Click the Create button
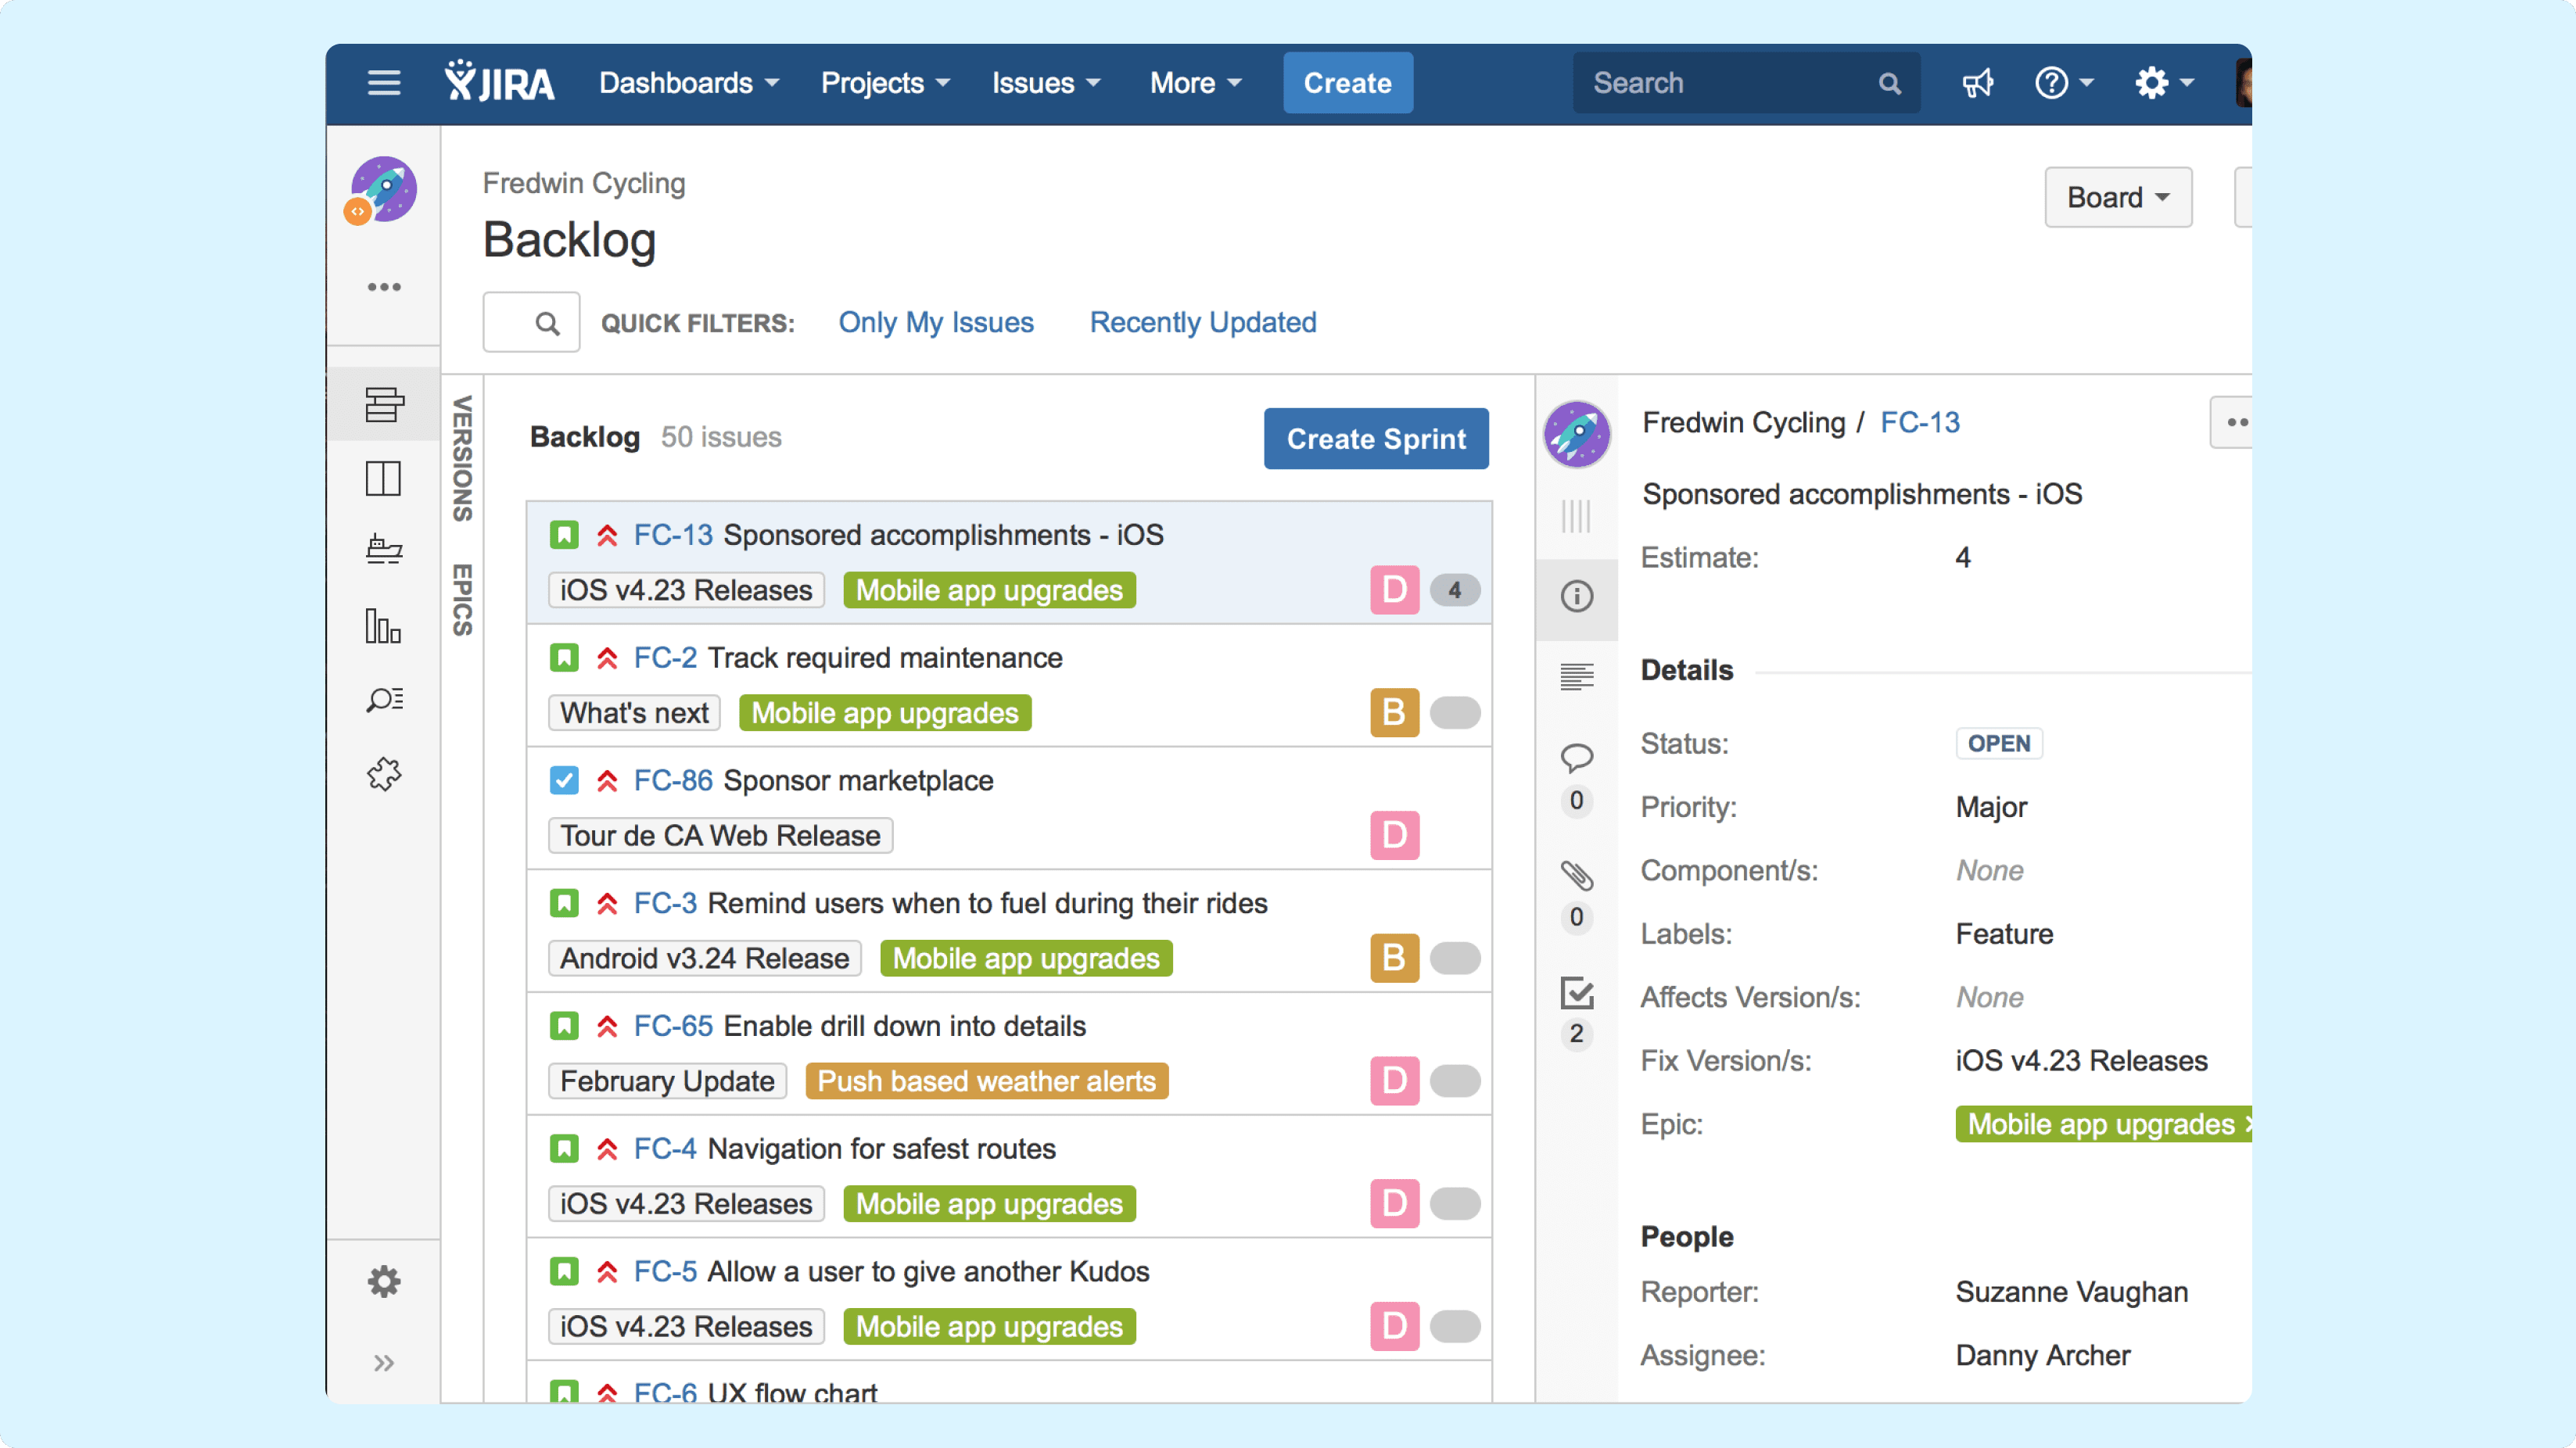 pyautogui.click(x=1348, y=83)
